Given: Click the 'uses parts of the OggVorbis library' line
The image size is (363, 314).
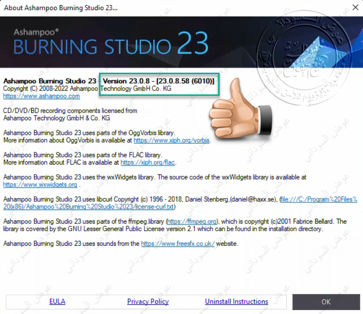Looking at the screenshot, I should click(89, 133).
